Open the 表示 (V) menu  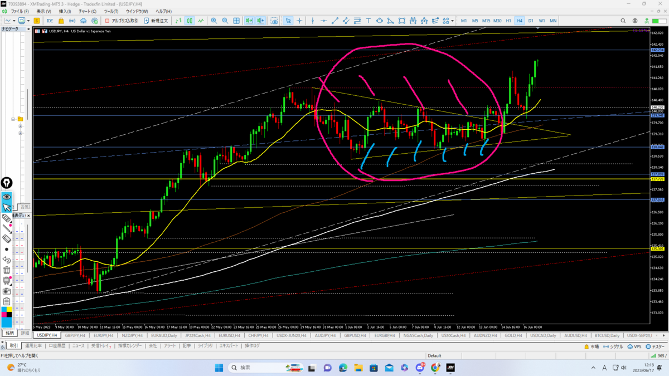[43, 11]
